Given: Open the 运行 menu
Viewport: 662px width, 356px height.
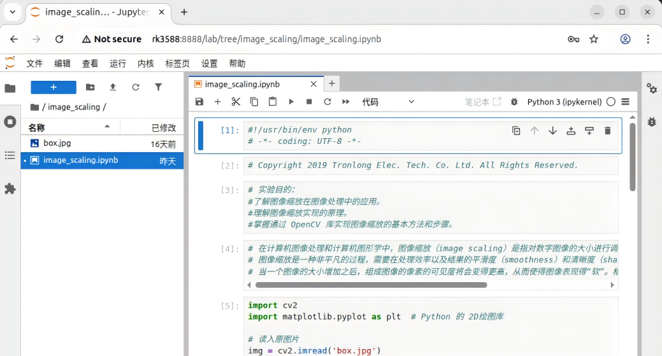Looking at the screenshot, I should pyautogui.click(x=118, y=63).
